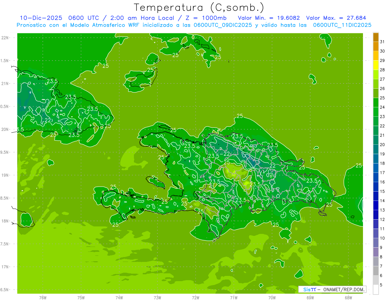The image size is (391, 302).
Task: Click the colorbar scale number "21"
Action: pyautogui.click(x=382, y=135)
